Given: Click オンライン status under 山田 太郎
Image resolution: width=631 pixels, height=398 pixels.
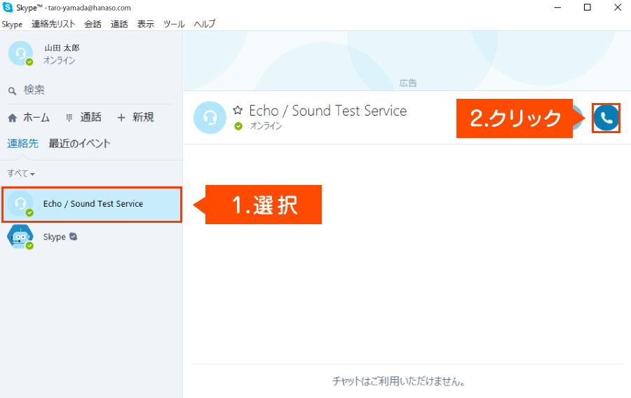Looking at the screenshot, I should [x=59, y=61].
